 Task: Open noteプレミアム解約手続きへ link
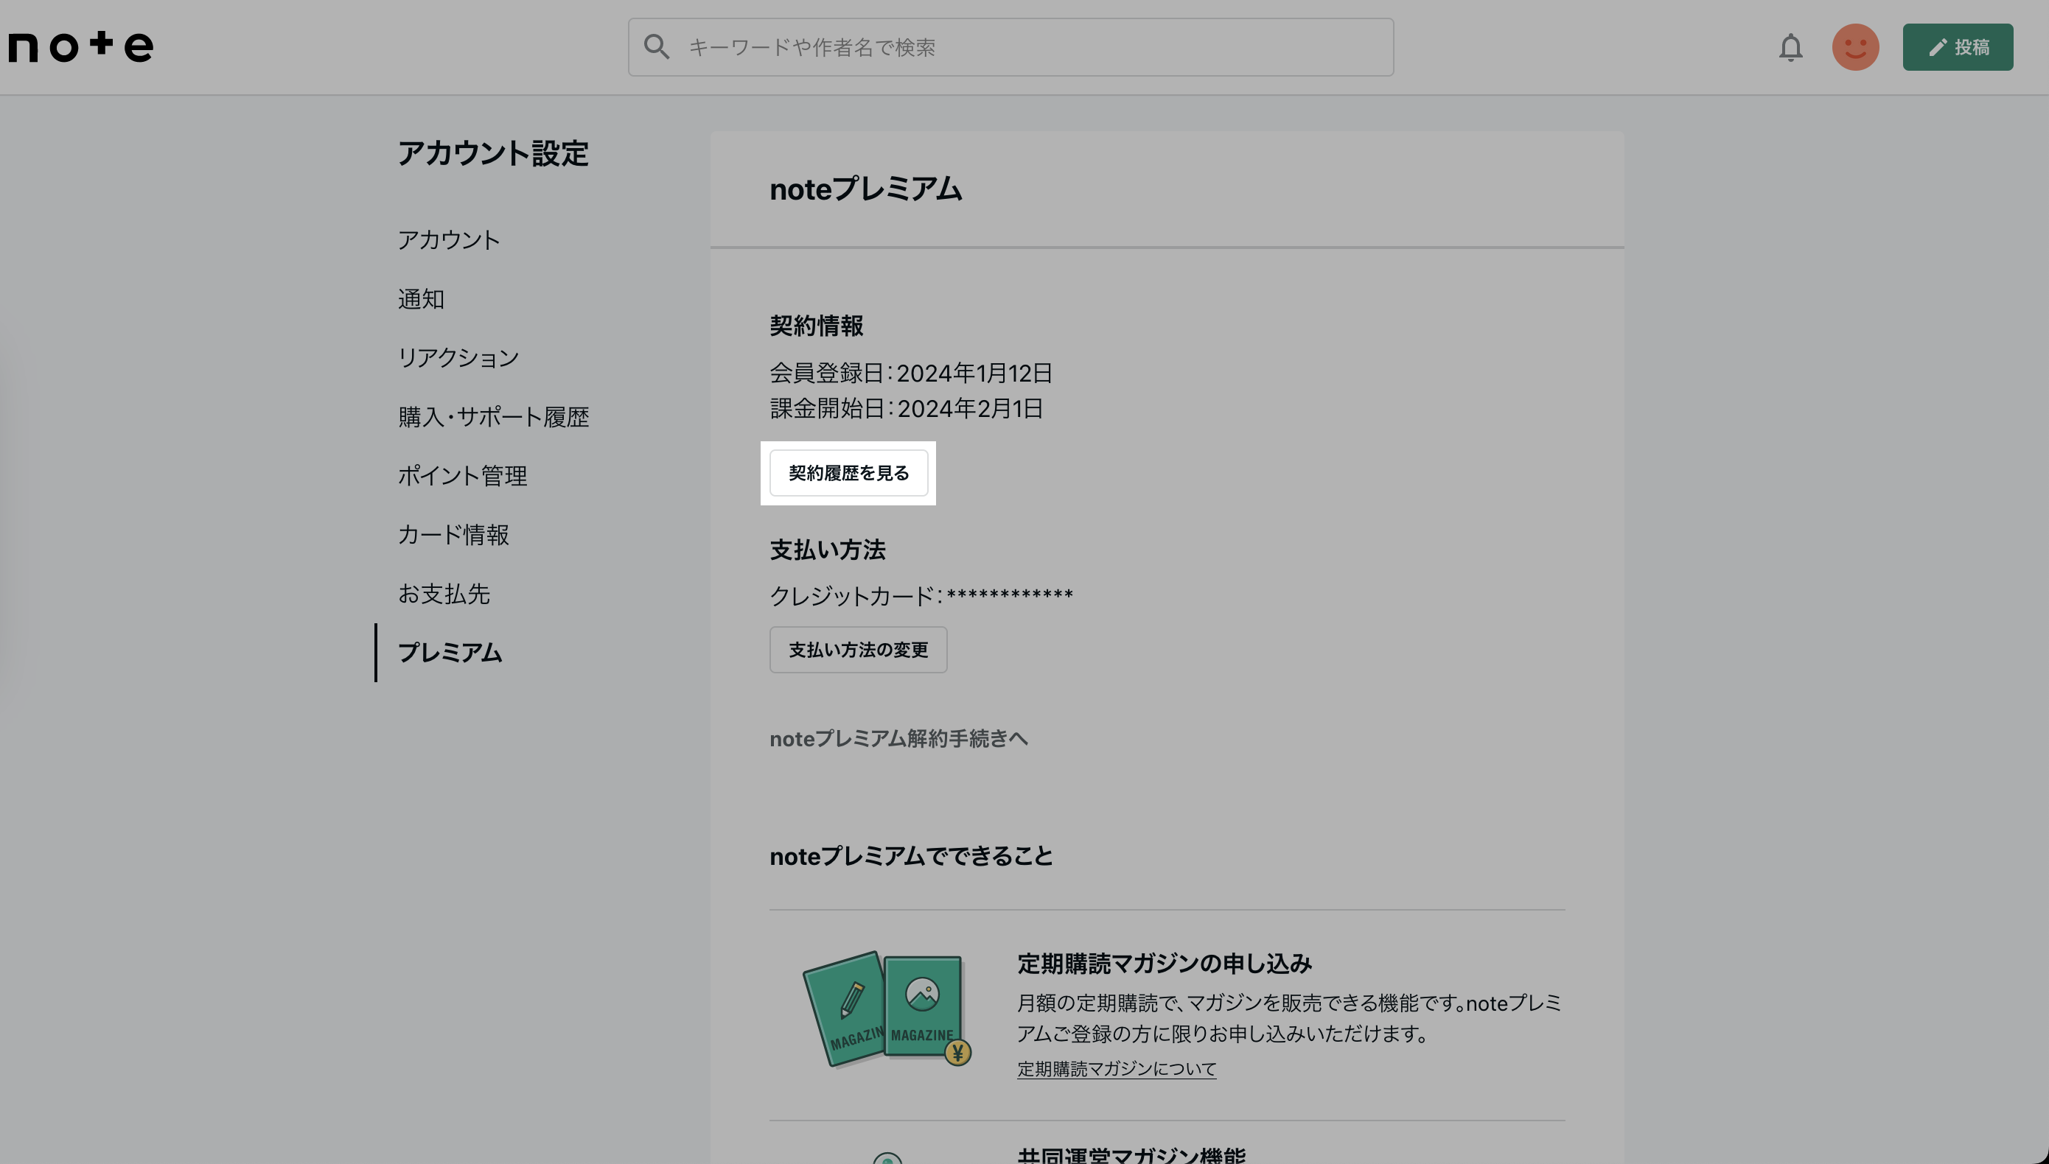click(899, 738)
